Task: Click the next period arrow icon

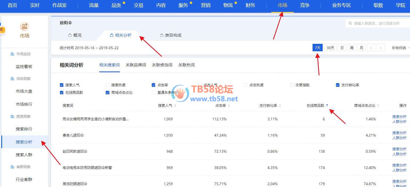Action: 381,48
